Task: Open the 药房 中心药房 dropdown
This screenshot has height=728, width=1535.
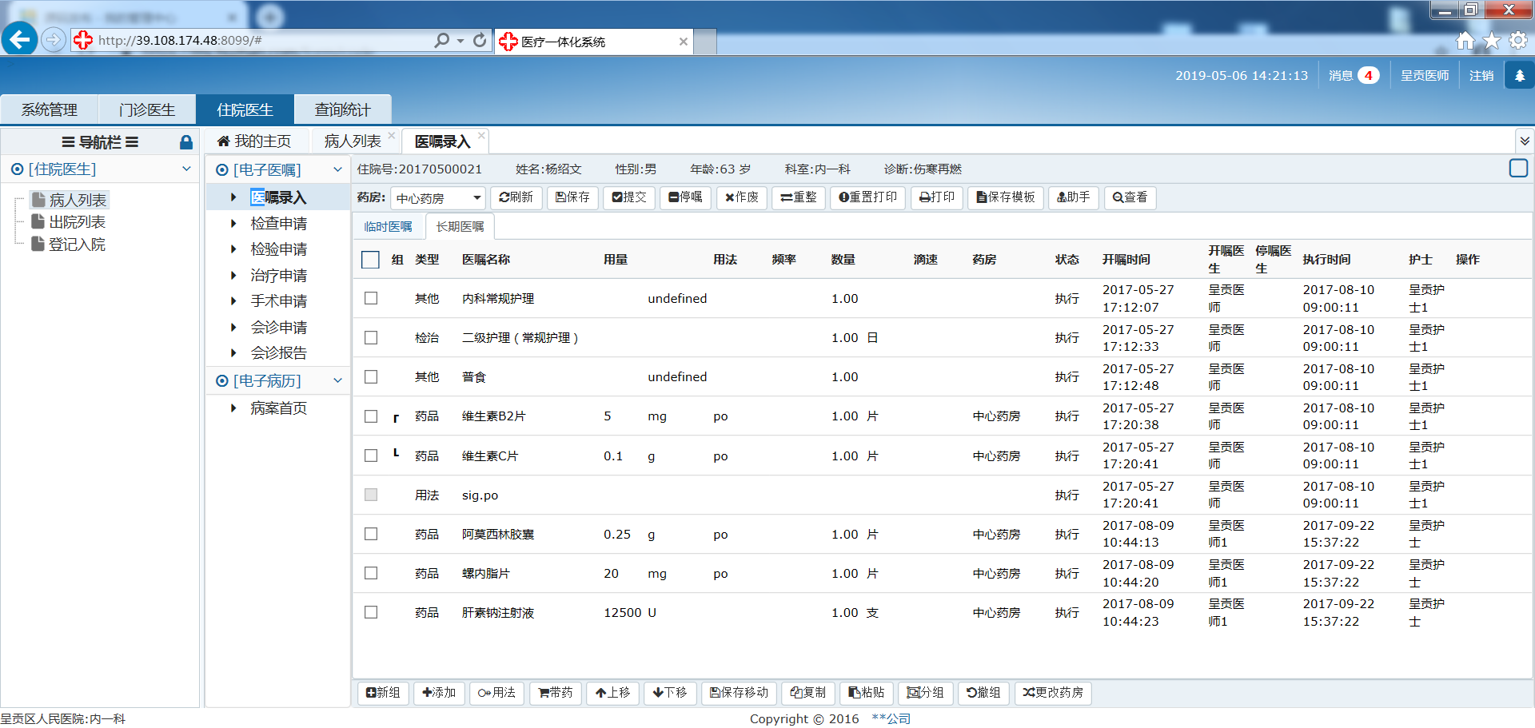Action: [438, 198]
